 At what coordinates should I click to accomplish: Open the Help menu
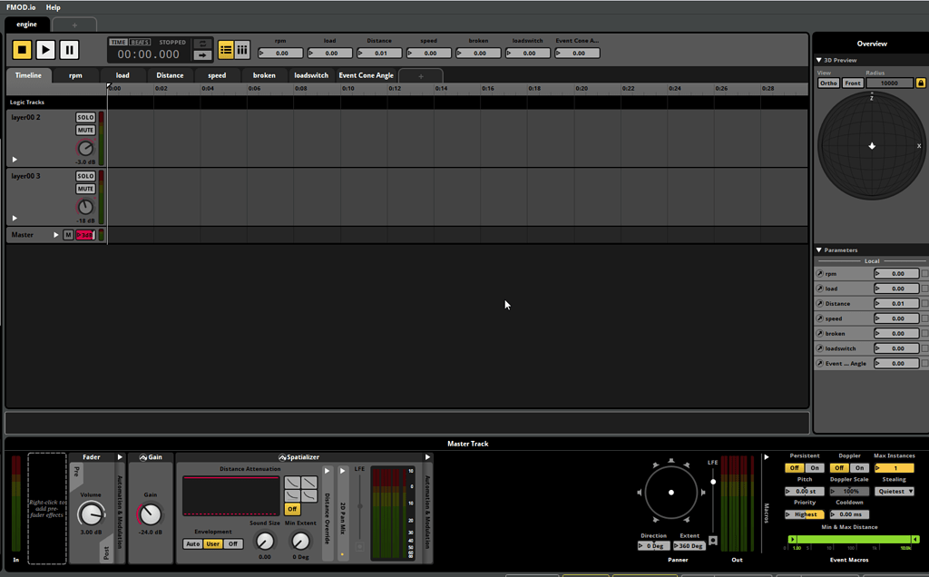[x=53, y=7]
